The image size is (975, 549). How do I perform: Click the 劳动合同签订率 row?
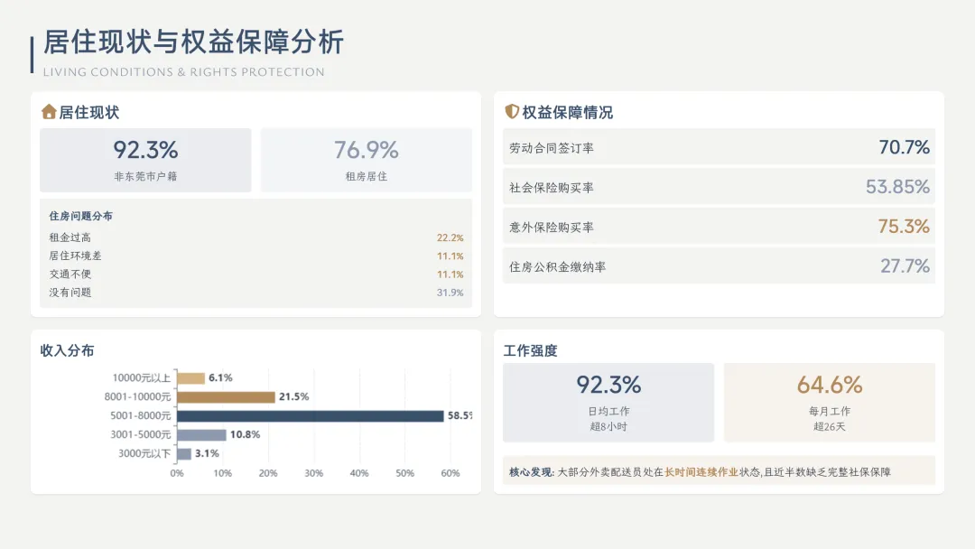(x=719, y=147)
